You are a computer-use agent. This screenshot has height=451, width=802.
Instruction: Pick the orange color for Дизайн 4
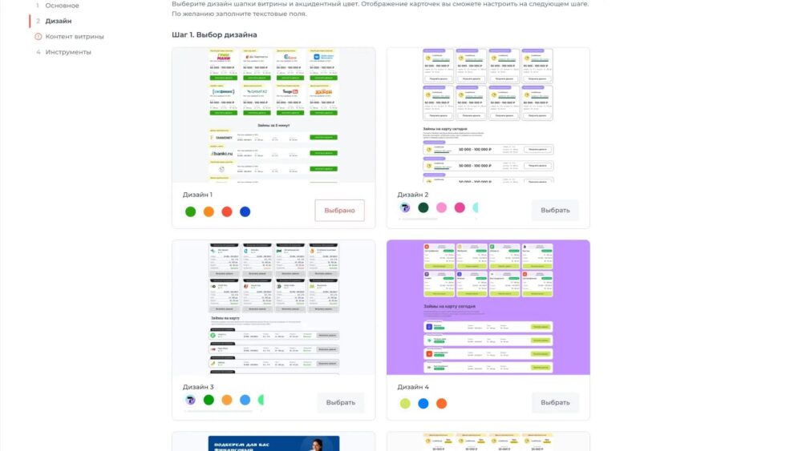click(x=441, y=404)
